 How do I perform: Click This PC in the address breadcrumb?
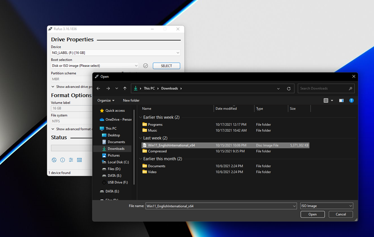click(x=149, y=88)
